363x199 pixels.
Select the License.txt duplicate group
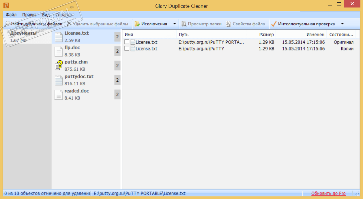pos(86,37)
